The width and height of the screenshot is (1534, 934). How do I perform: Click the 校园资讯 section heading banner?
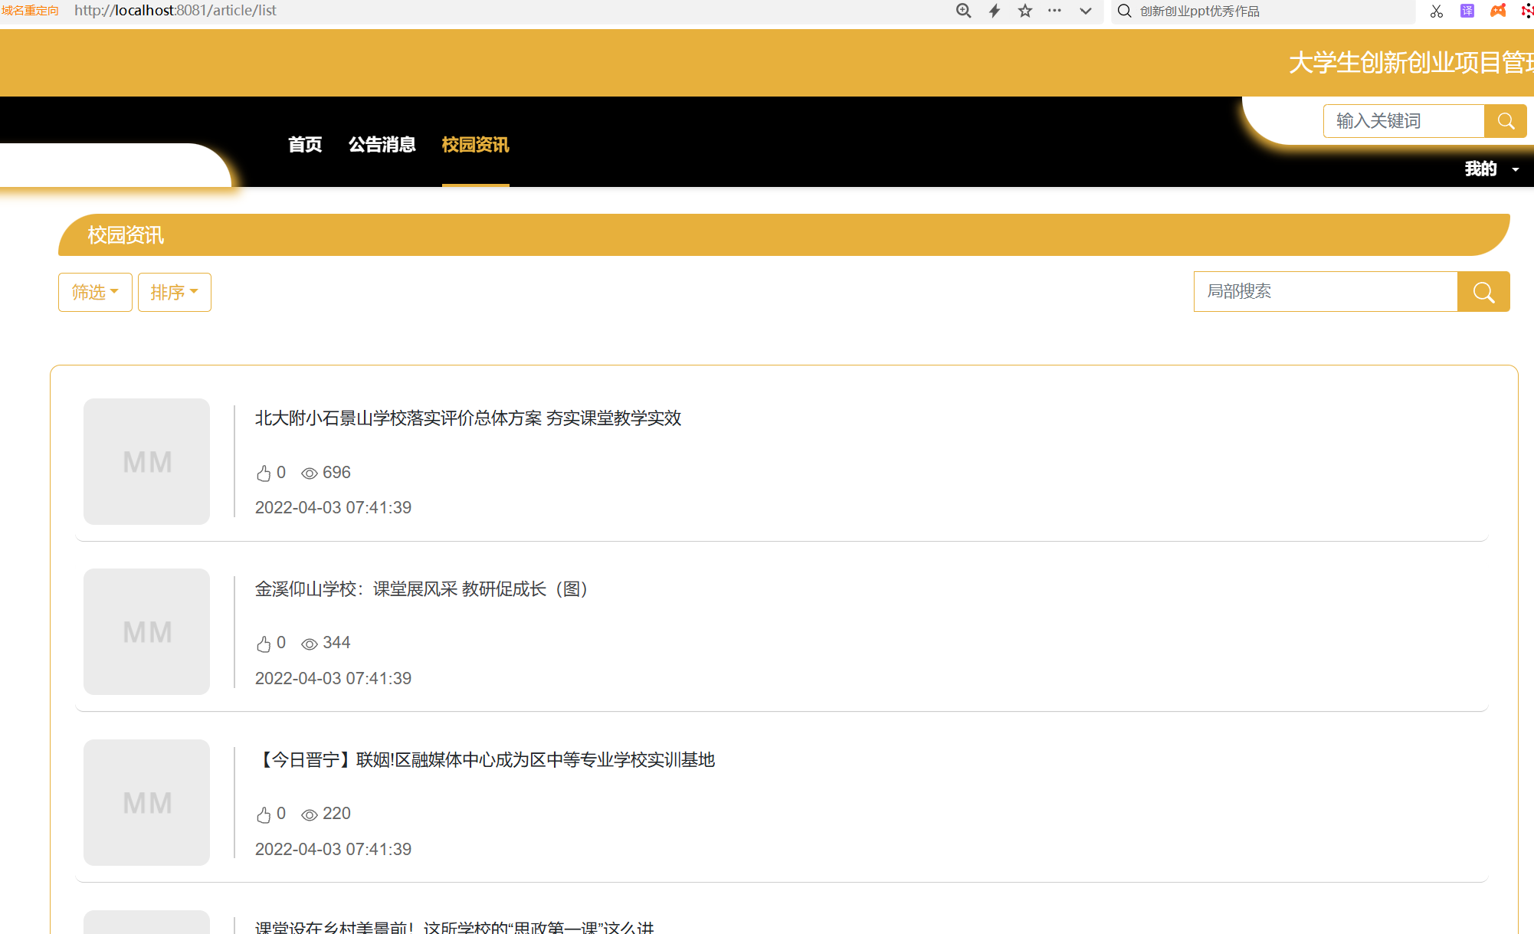[x=784, y=234]
